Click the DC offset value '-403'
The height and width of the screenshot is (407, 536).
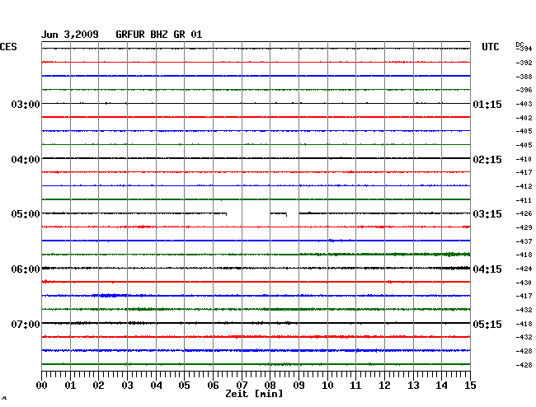524,104
